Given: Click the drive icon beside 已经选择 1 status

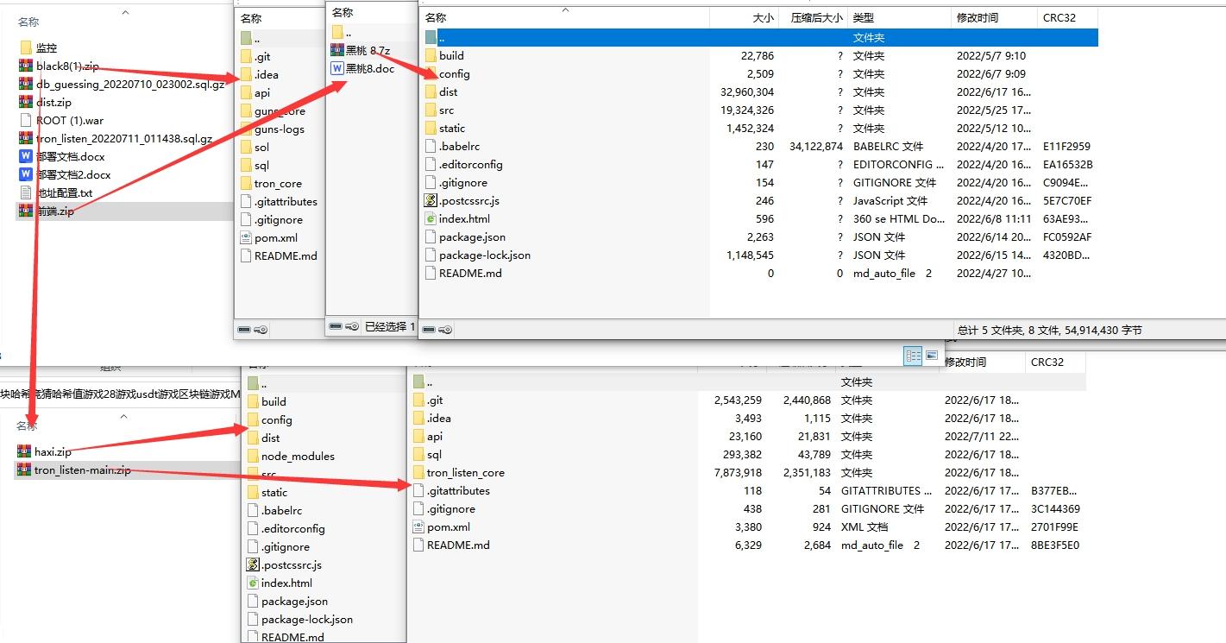Looking at the screenshot, I should (336, 327).
